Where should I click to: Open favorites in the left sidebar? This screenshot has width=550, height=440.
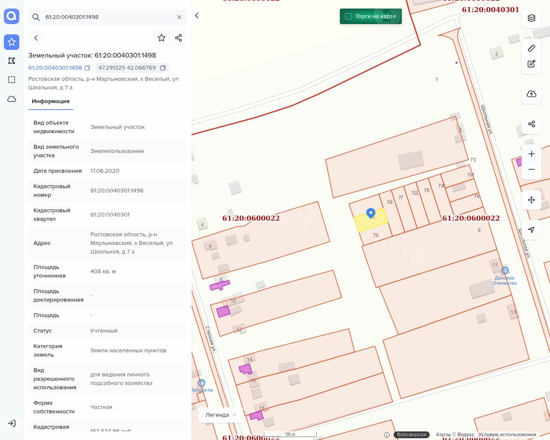coord(12,42)
